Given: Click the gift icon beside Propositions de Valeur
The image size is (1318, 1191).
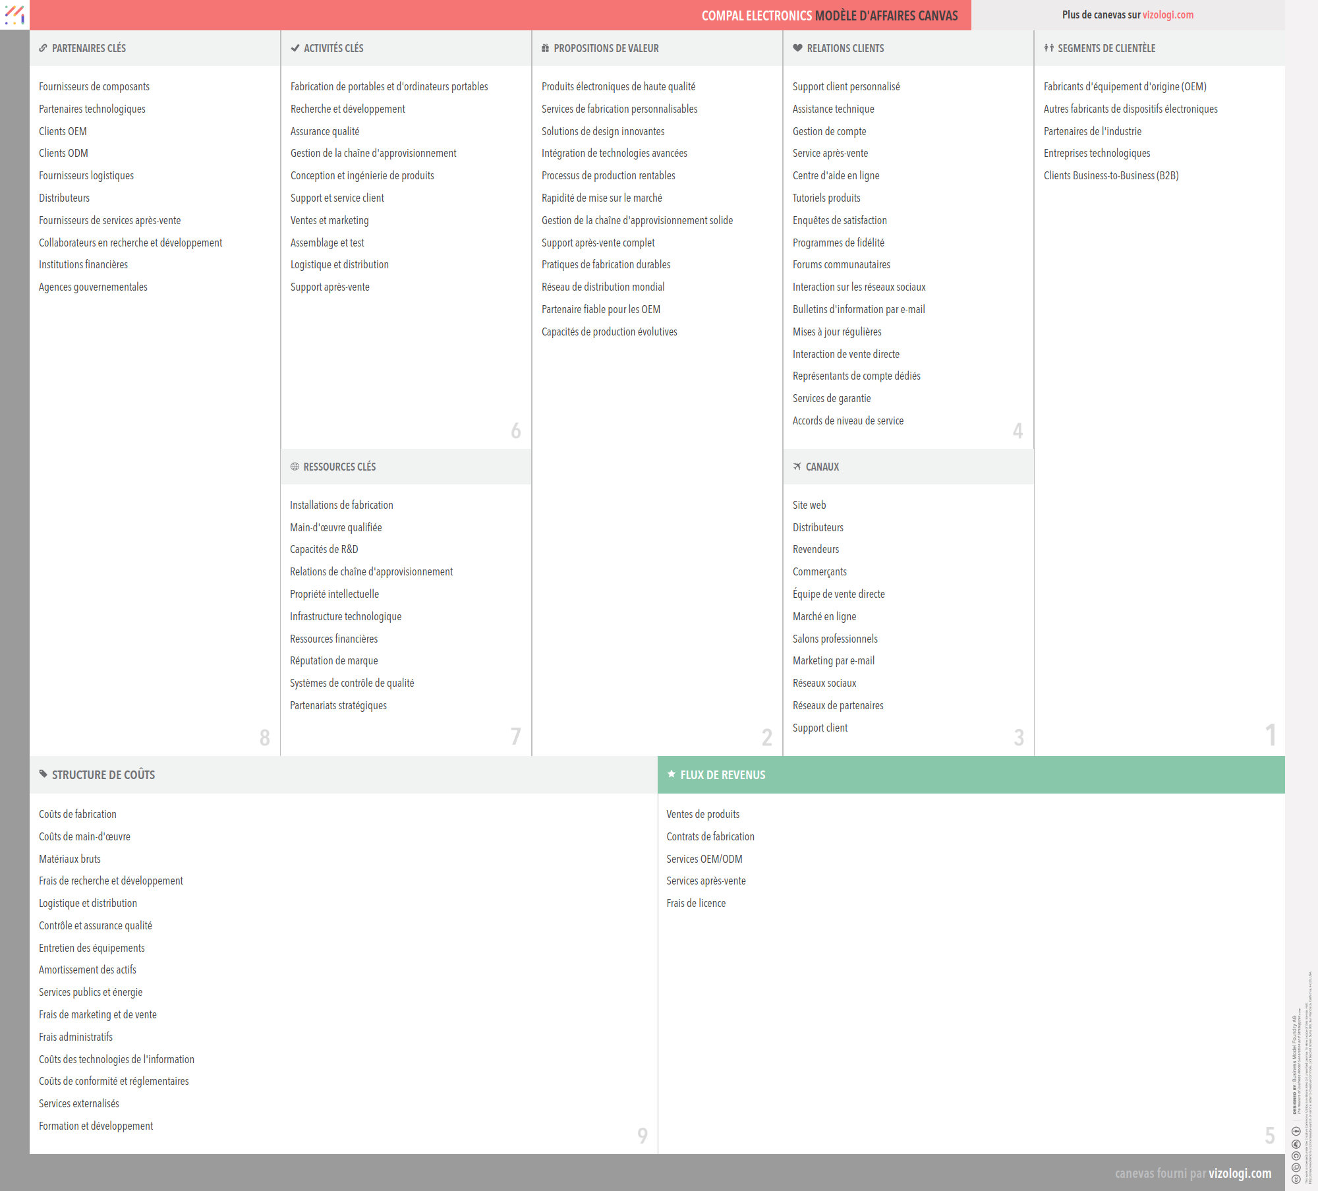Looking at the screenshot, I should (x=545, y=48).
